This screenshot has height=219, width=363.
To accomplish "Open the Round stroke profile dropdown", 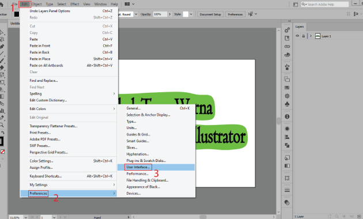I will (136, 14).
